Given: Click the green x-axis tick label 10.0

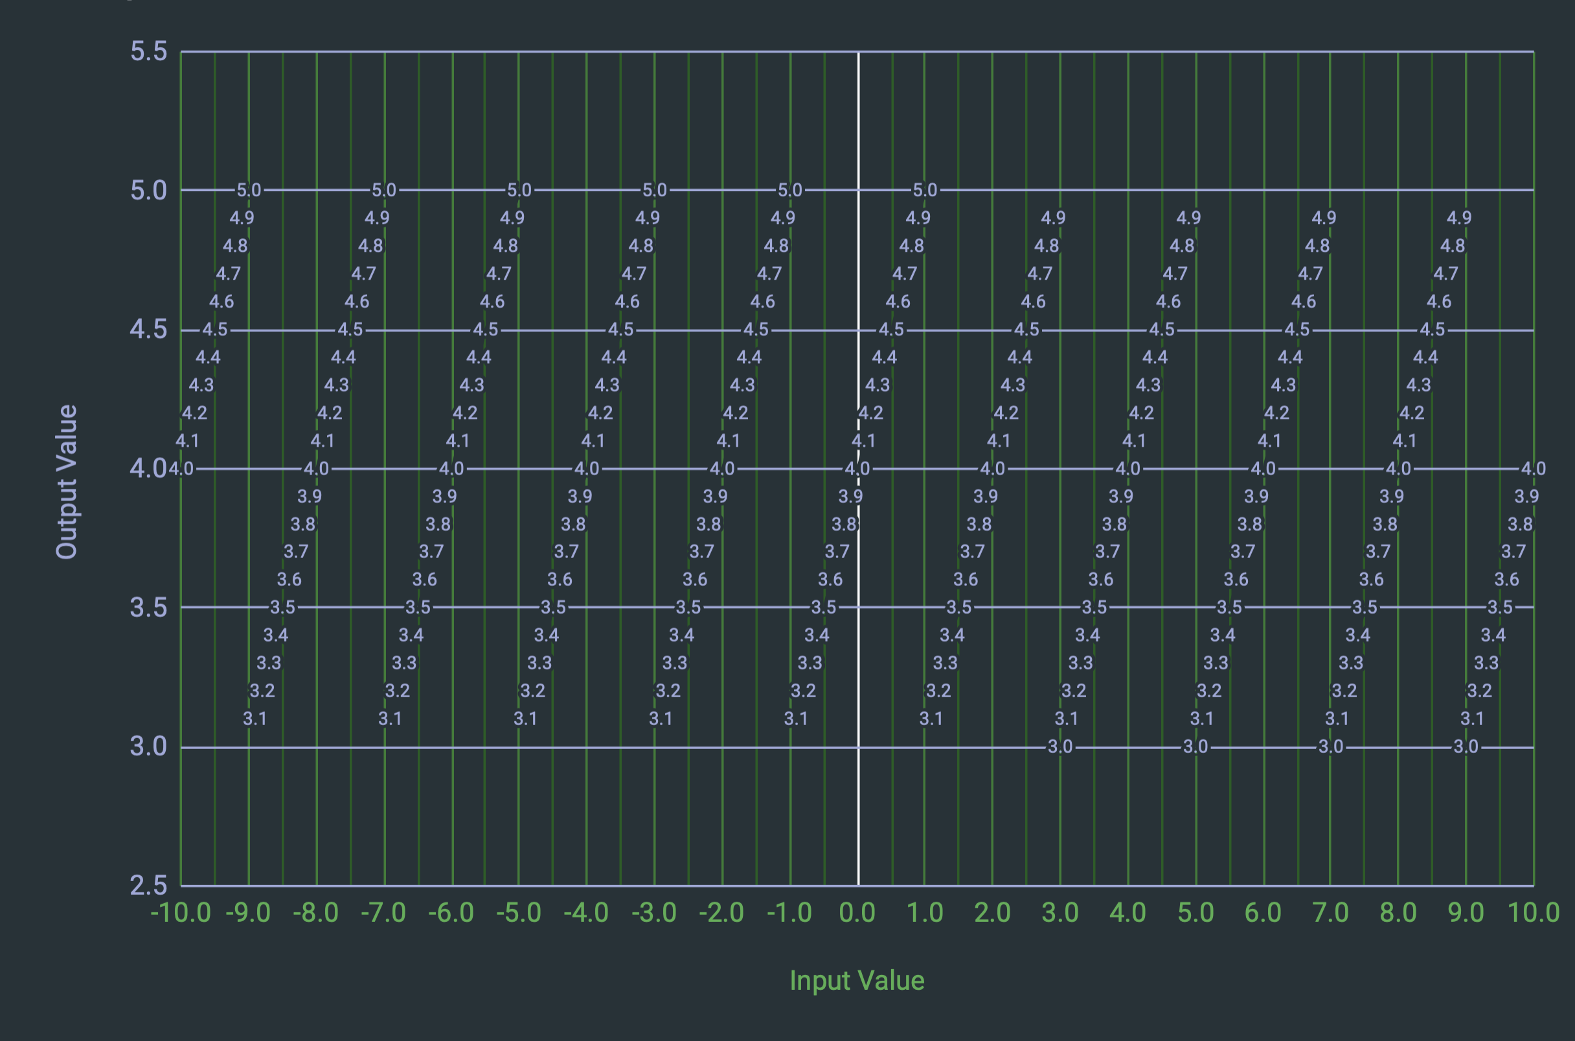Looking at the screenshot, I should [1534, 913].
